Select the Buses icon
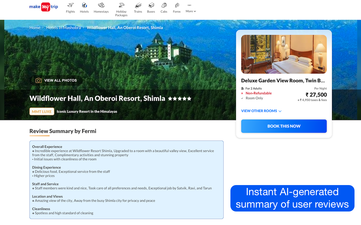361x225 pixels. [x=151, y=5]
